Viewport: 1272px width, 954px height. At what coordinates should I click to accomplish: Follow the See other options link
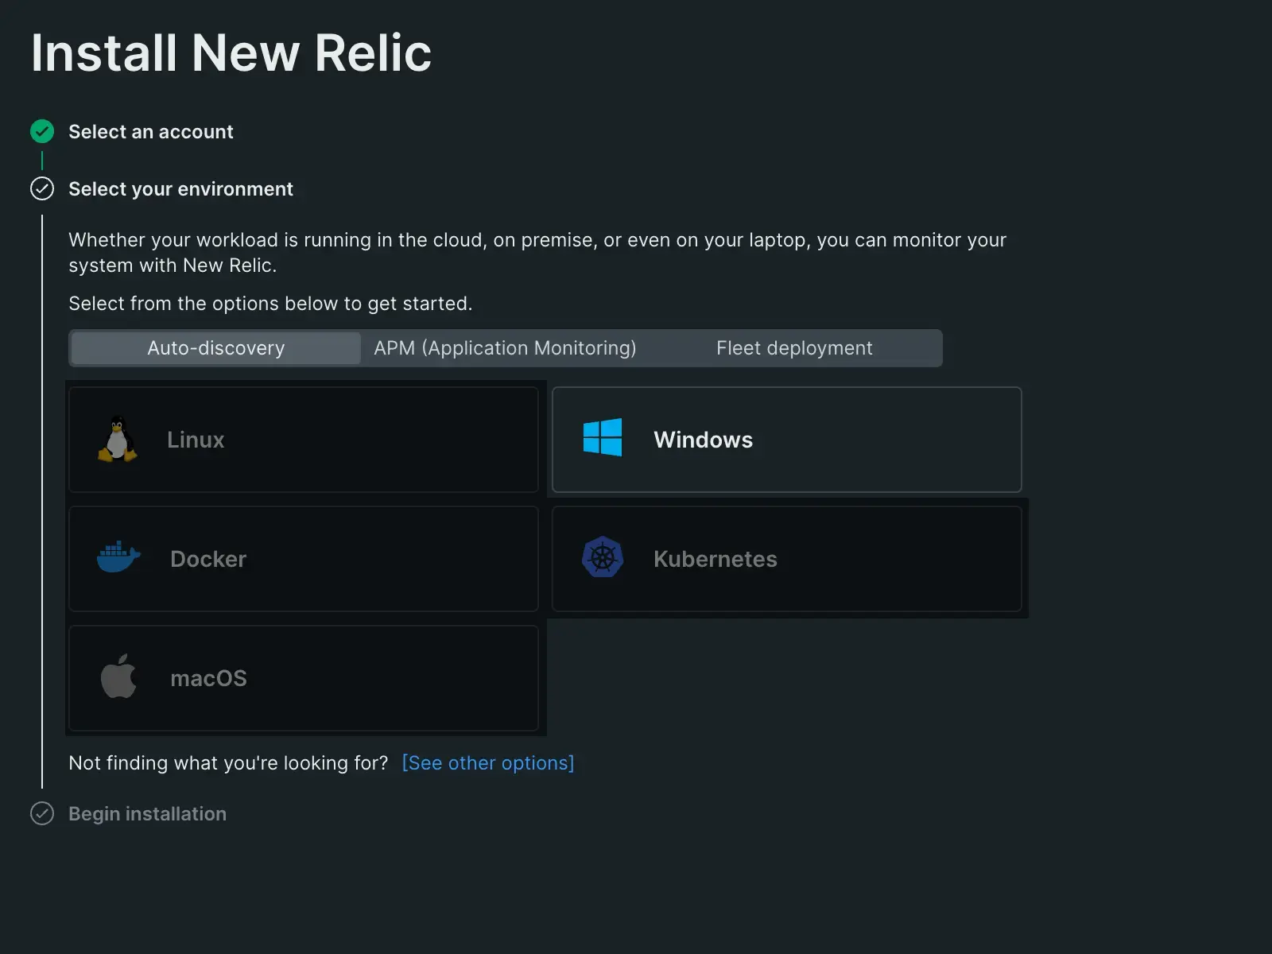(x=487, y=763)
